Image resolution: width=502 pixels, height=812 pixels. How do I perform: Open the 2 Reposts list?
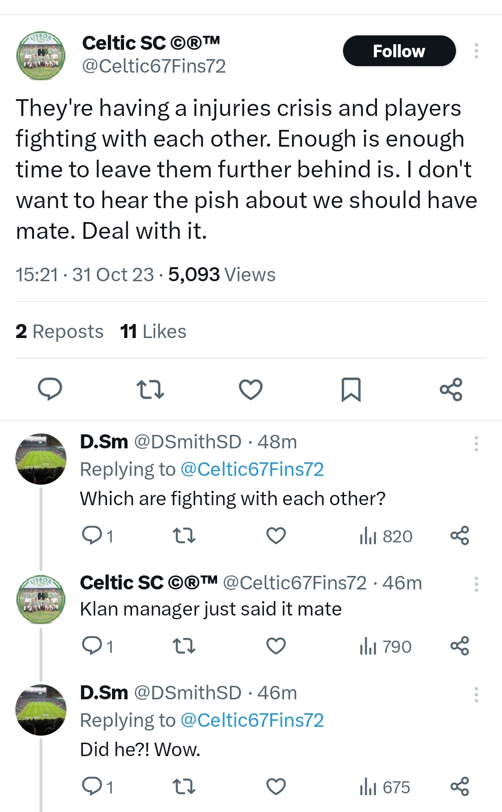[x=59, y=332]
